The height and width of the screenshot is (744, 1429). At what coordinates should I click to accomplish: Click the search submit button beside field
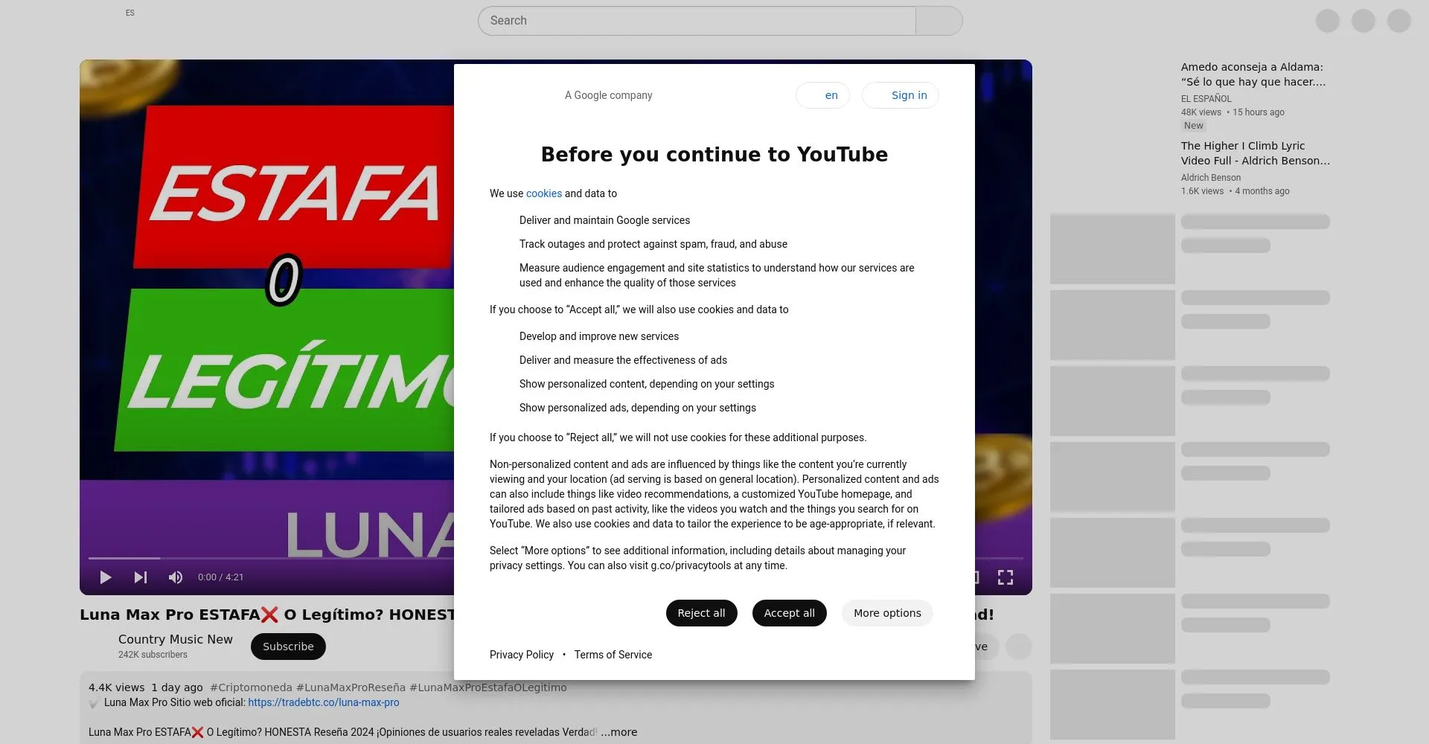(939, 21)
